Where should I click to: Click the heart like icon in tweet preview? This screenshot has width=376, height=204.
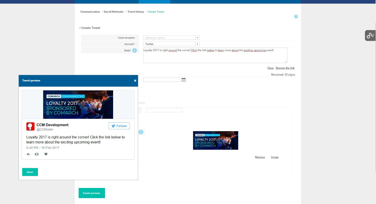tap(45, 154)
